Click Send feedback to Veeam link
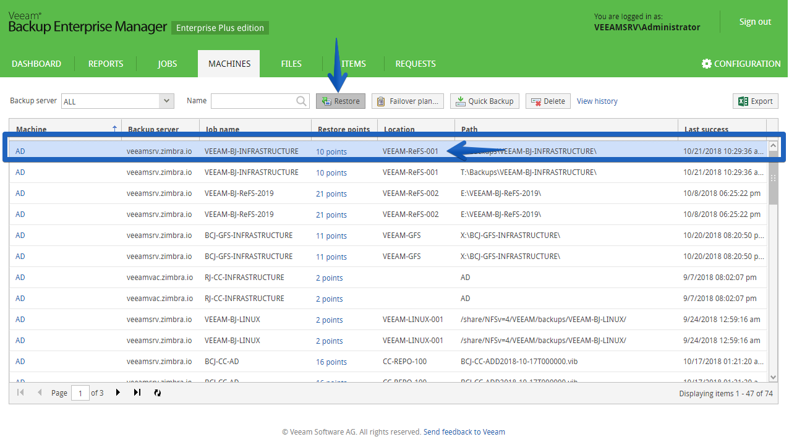 (464, 432)
